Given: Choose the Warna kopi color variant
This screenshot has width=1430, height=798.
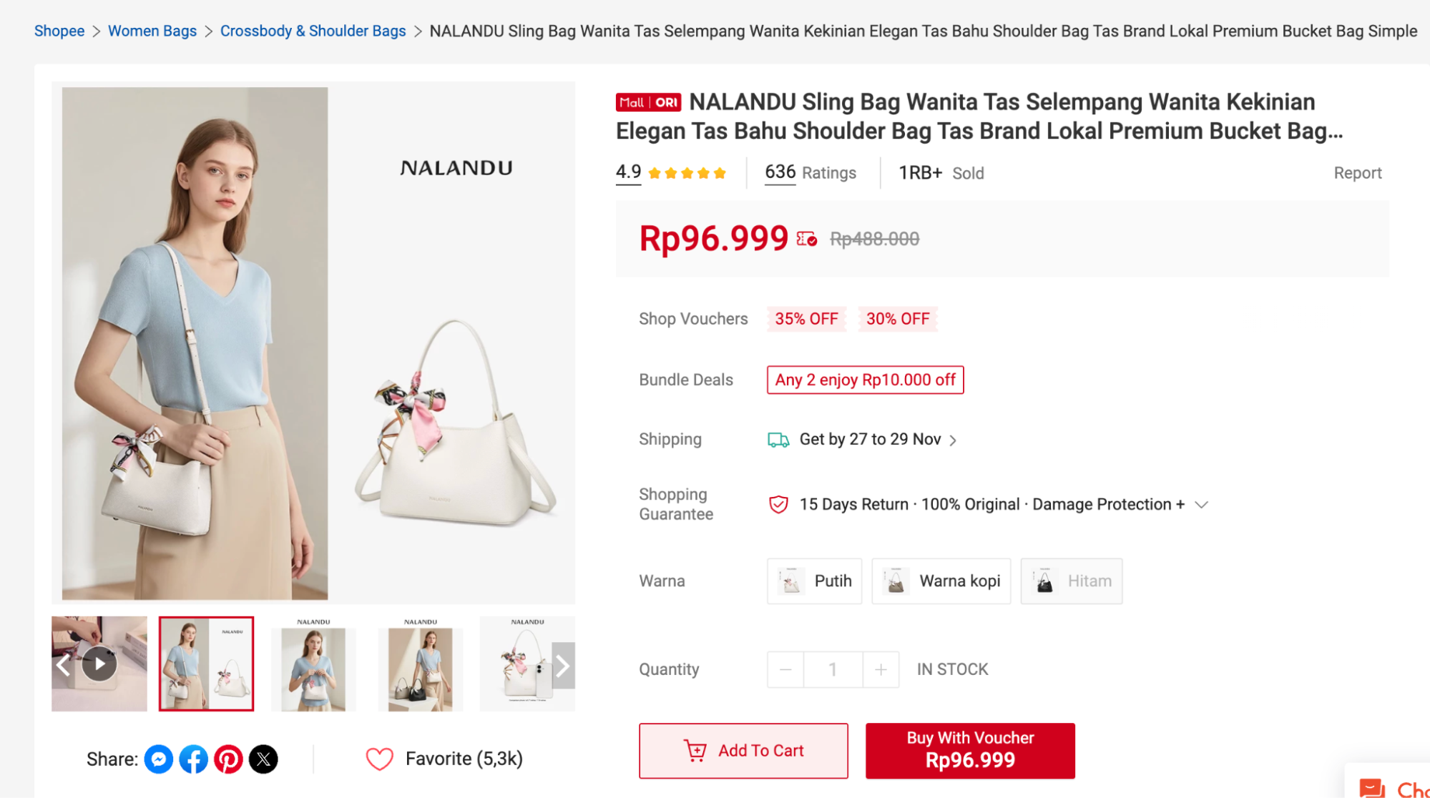Looking at the screenshot, I should pos(941,581).
